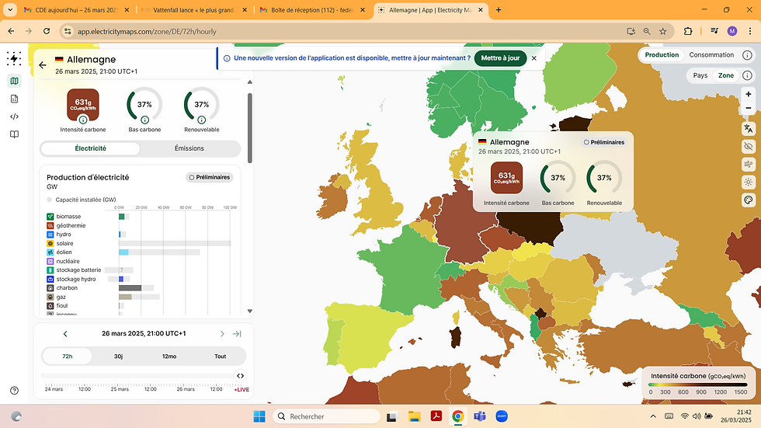Screen dimensions: 761x428
Task: Click the biomasse row label
Action: pos(68,217)
